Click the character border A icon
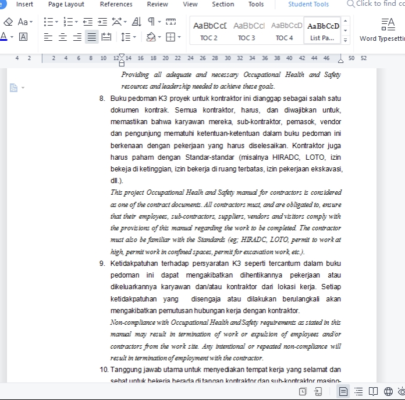Viewport: 405px width, 400px height. click(23, 37)
